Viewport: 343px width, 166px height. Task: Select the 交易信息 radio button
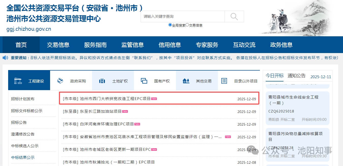(187, 25)
